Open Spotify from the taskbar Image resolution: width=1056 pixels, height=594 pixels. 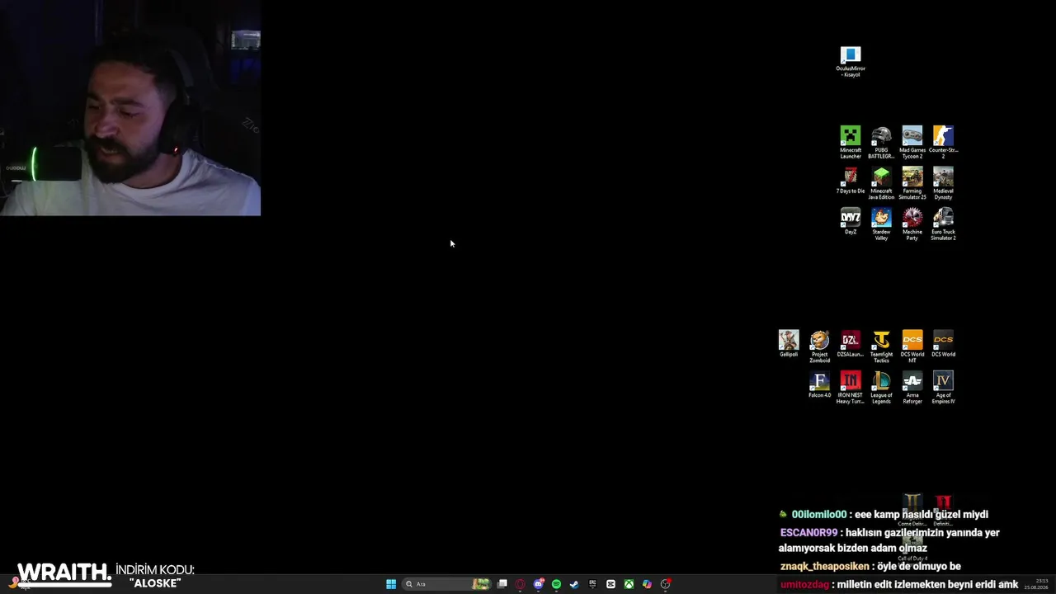pyautogui.click(x=556, y=584)
